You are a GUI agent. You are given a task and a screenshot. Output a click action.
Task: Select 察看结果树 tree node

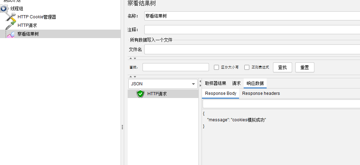(28, 34)
